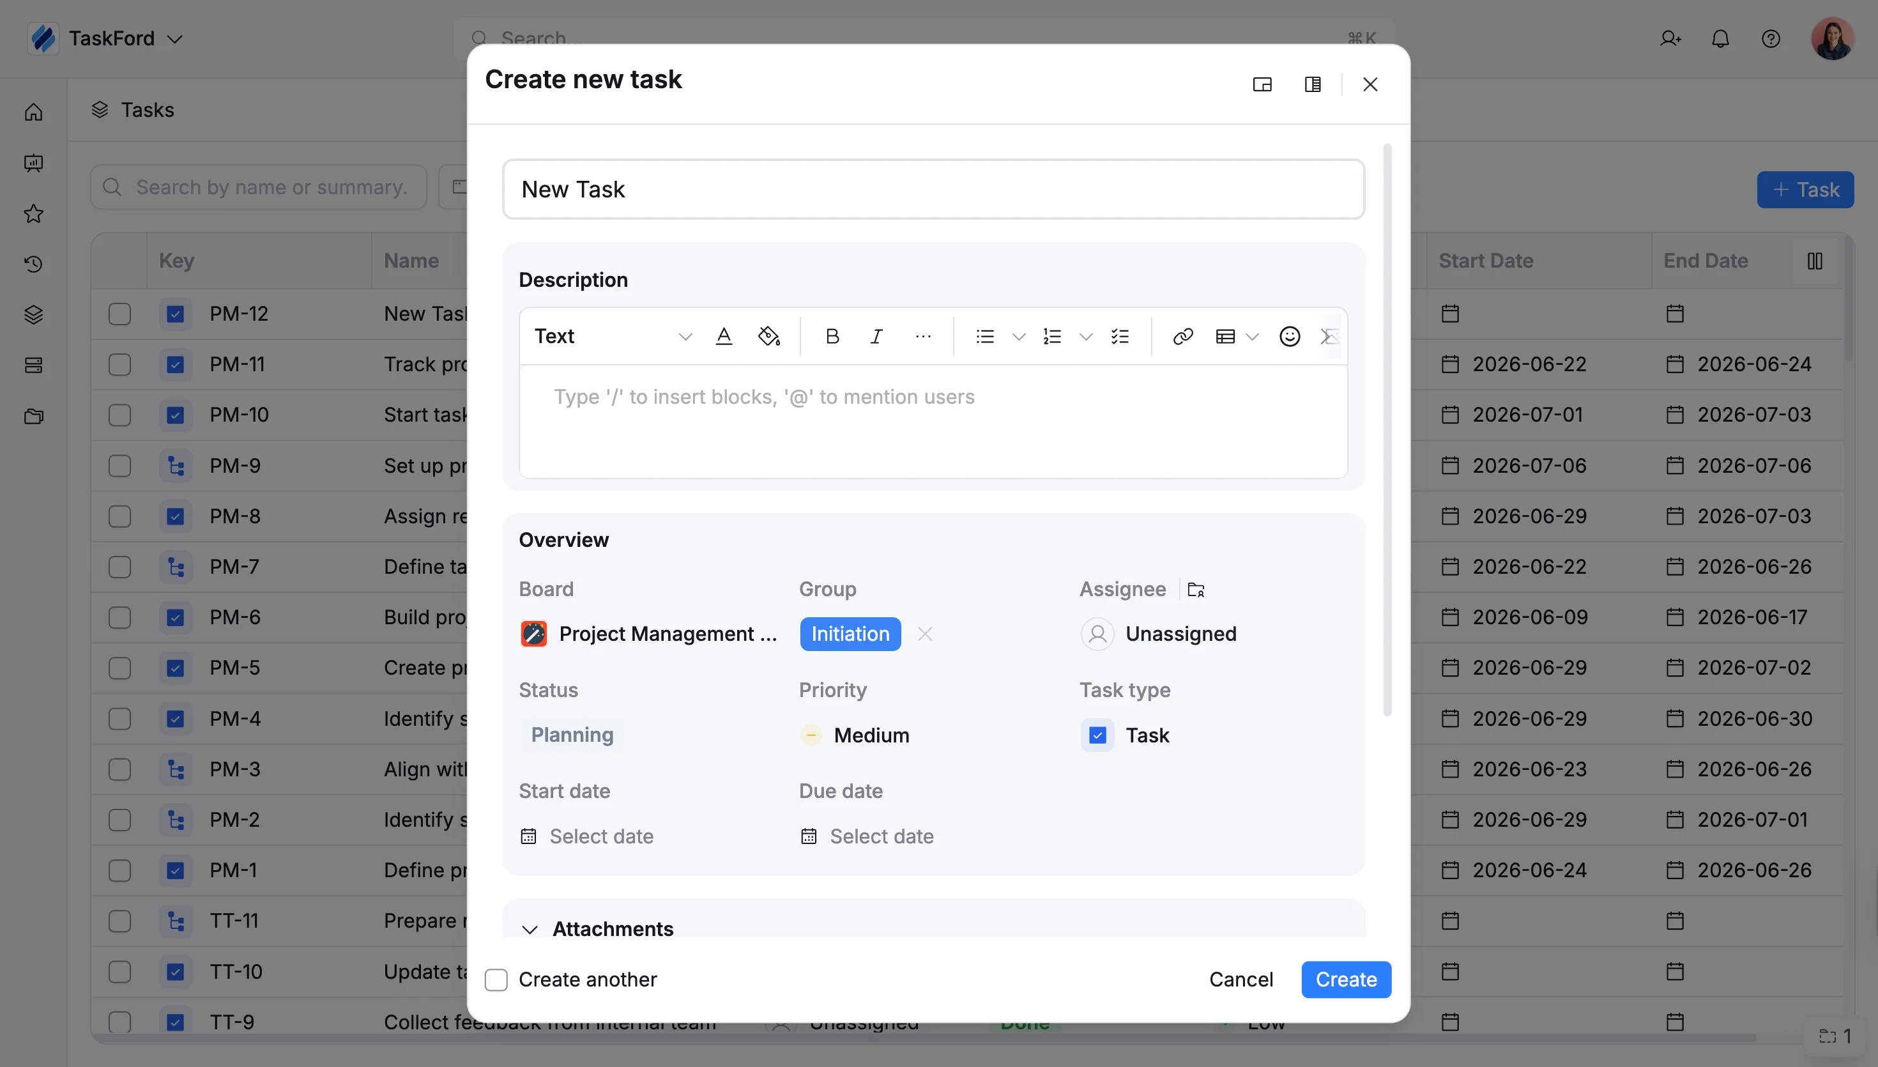Viewport: 1878px width, 1067px height.
Task: Click the dialog vertical scrollbar
Action: (x=1387, y=430)
